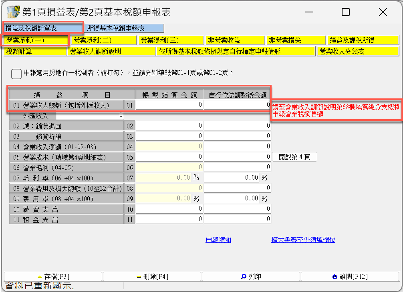Close the 損益表 window

pos(383,12)
